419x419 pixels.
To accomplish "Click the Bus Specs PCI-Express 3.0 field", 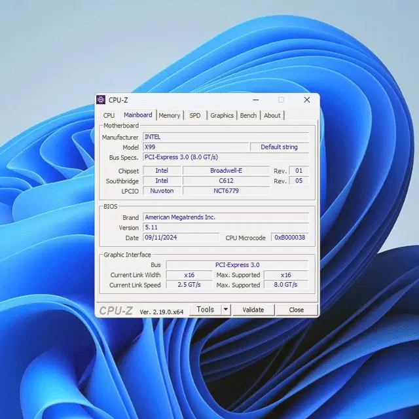I will (225, 157).
